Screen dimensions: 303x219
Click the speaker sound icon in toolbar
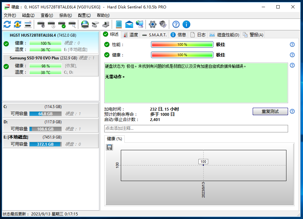[163, 24]
